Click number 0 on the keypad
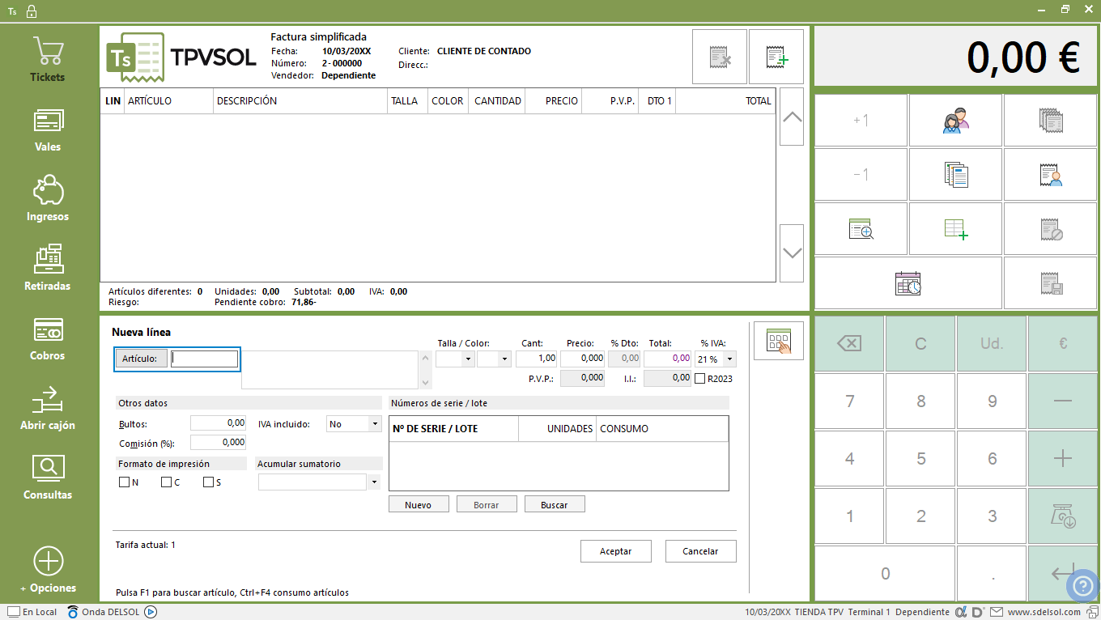The width and height of the screenshot is (1101, 620). [885, 573]
